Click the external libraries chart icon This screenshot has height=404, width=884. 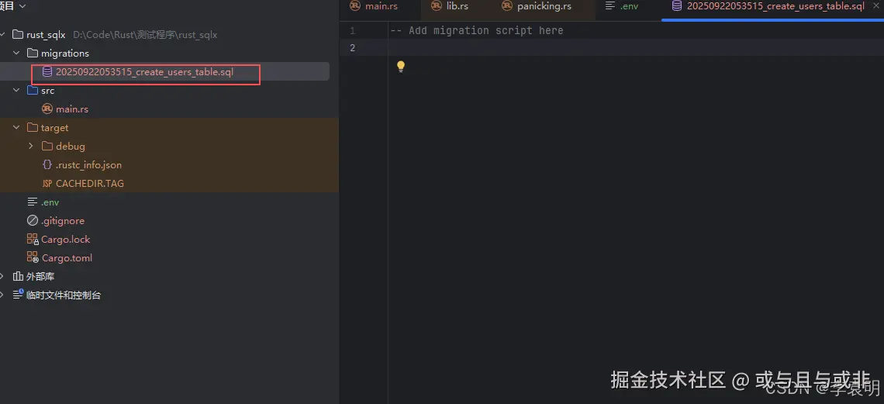pos(18,276)
